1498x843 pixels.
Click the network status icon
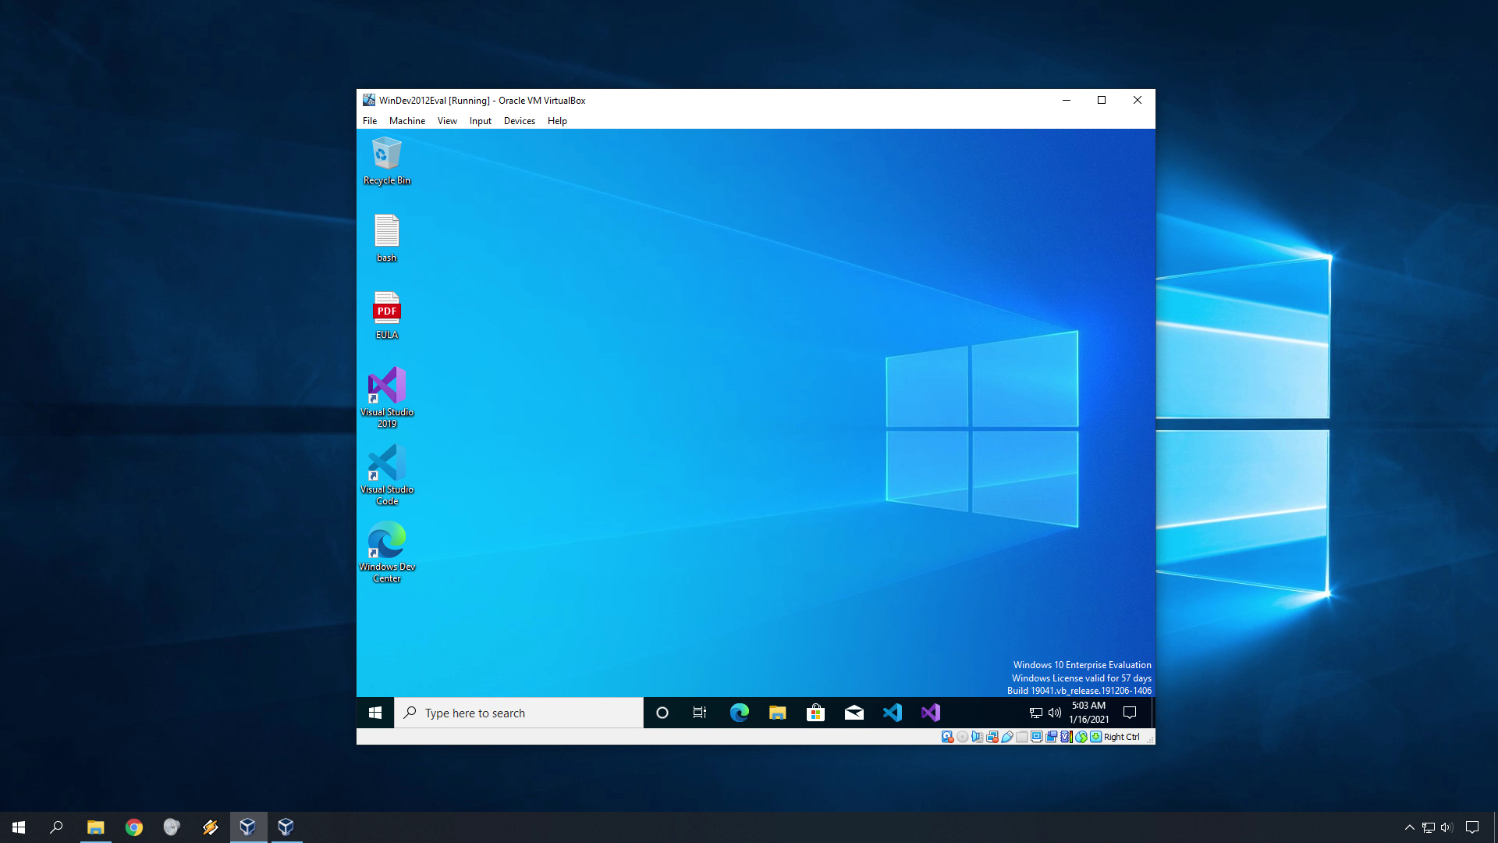coord(1033,713)
